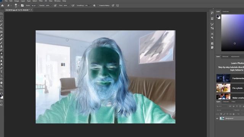Select the Pen tool
Image resolution: width=244 pixels, height=137 pixels.
click(x=2, y=68)
